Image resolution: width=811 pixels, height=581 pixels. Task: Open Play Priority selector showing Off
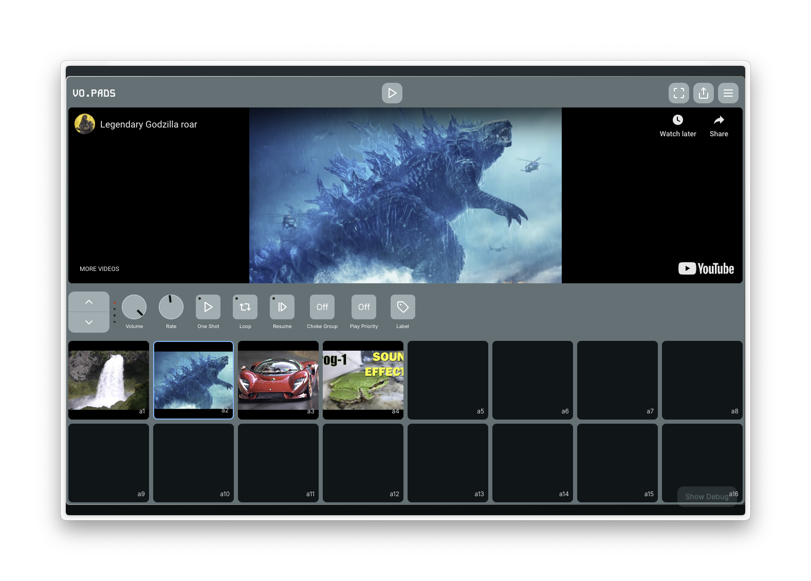pyautogui.click(x=364, y=307)
